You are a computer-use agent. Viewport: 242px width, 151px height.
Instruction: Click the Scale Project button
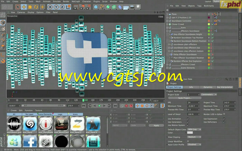(185, 98)
